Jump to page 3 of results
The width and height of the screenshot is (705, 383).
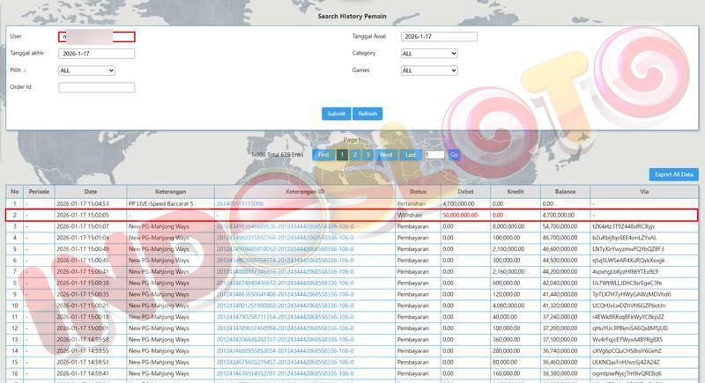click(367, 155)
